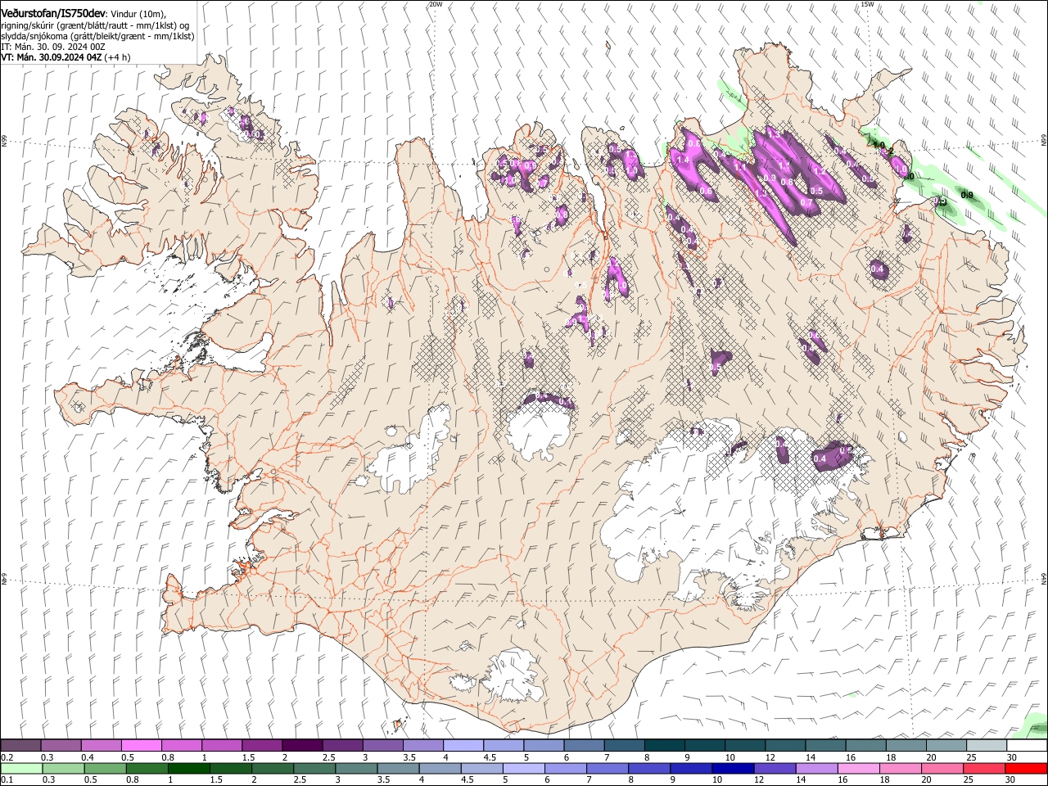1048x786 pixels.
Task: Click the 15W longitude label
Action: [x=868, y=4]
